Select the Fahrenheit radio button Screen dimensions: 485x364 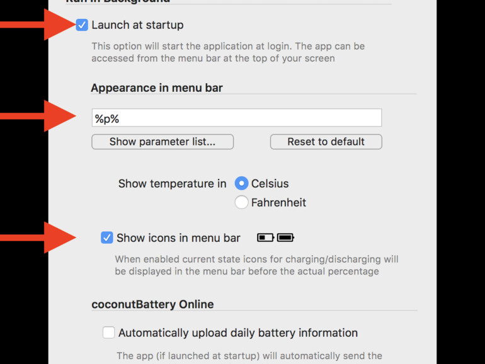(241, 203)
